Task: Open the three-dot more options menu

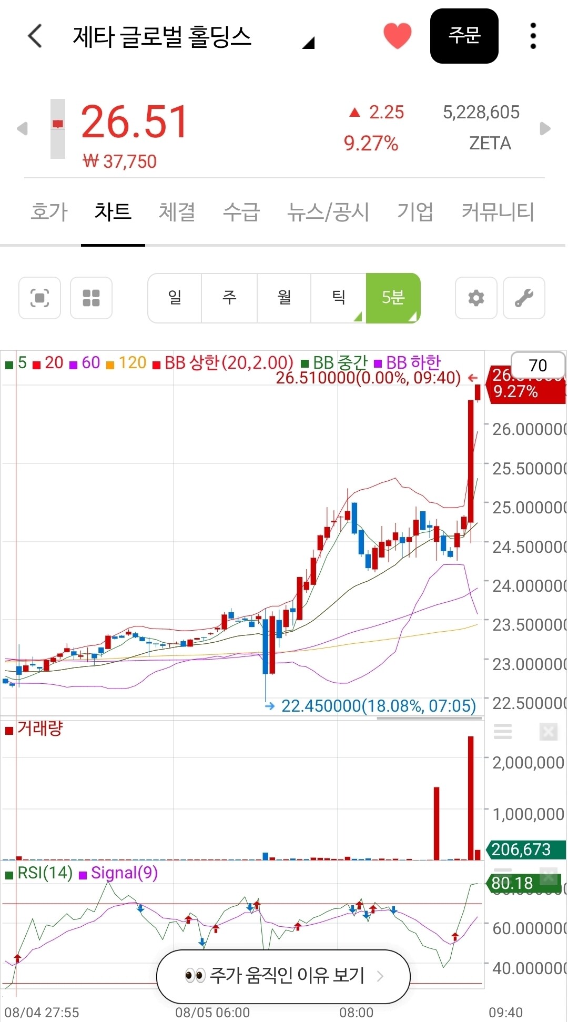Action: 533,36
